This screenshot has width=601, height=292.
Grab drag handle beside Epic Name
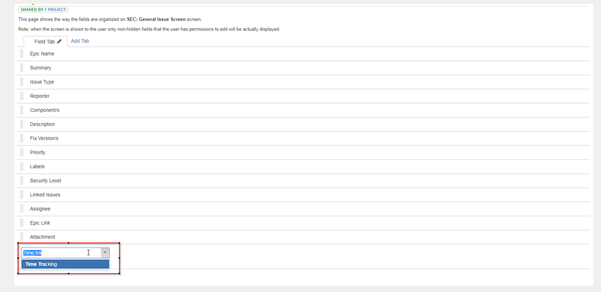pyautogui.click(x=22, y=53)
